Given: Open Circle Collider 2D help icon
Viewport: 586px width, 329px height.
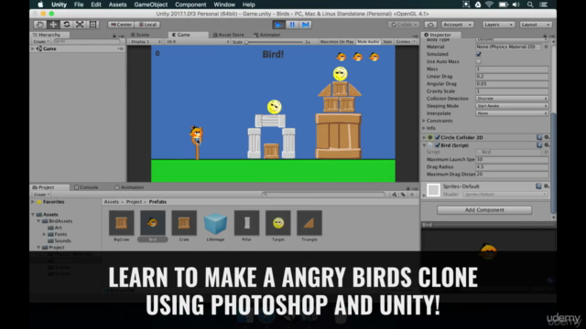Looking at the screenshot, I should point(539,137).
